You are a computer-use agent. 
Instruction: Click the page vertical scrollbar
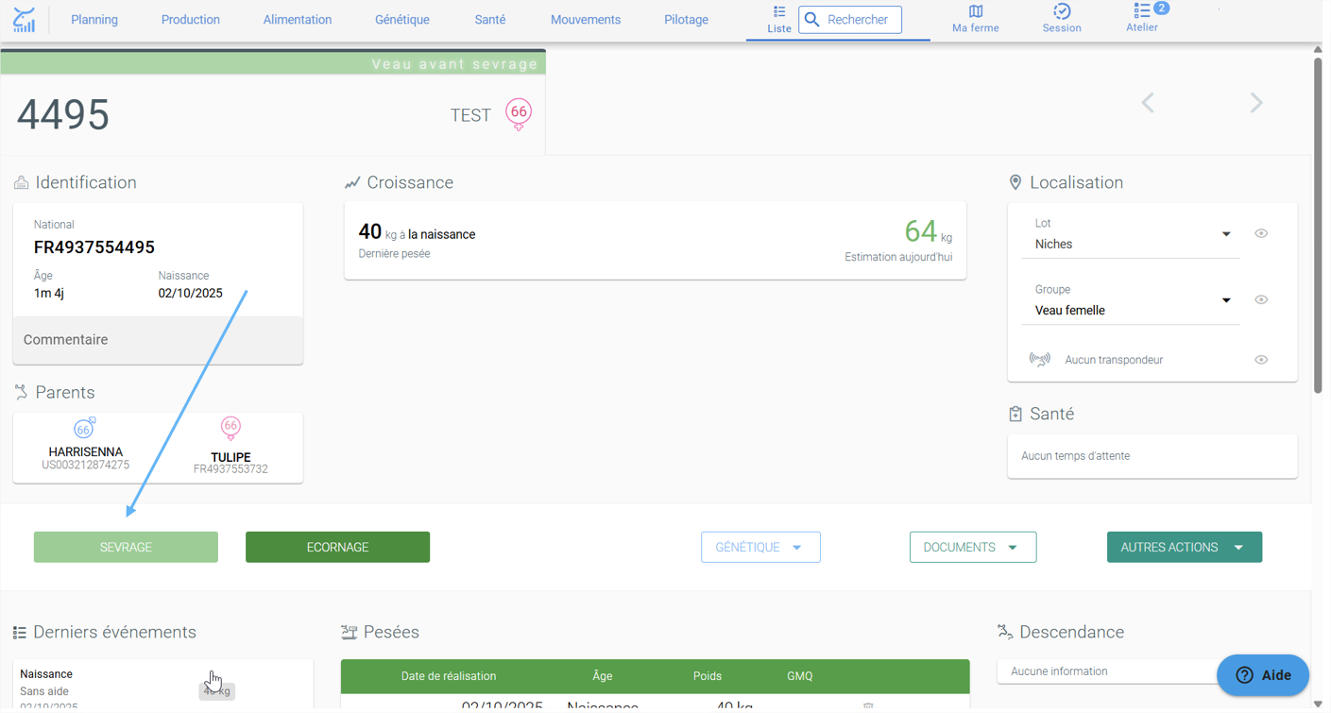1318,225
